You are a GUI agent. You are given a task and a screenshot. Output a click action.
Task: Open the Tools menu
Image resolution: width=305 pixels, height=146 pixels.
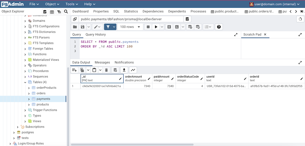(x=72, y=4)
